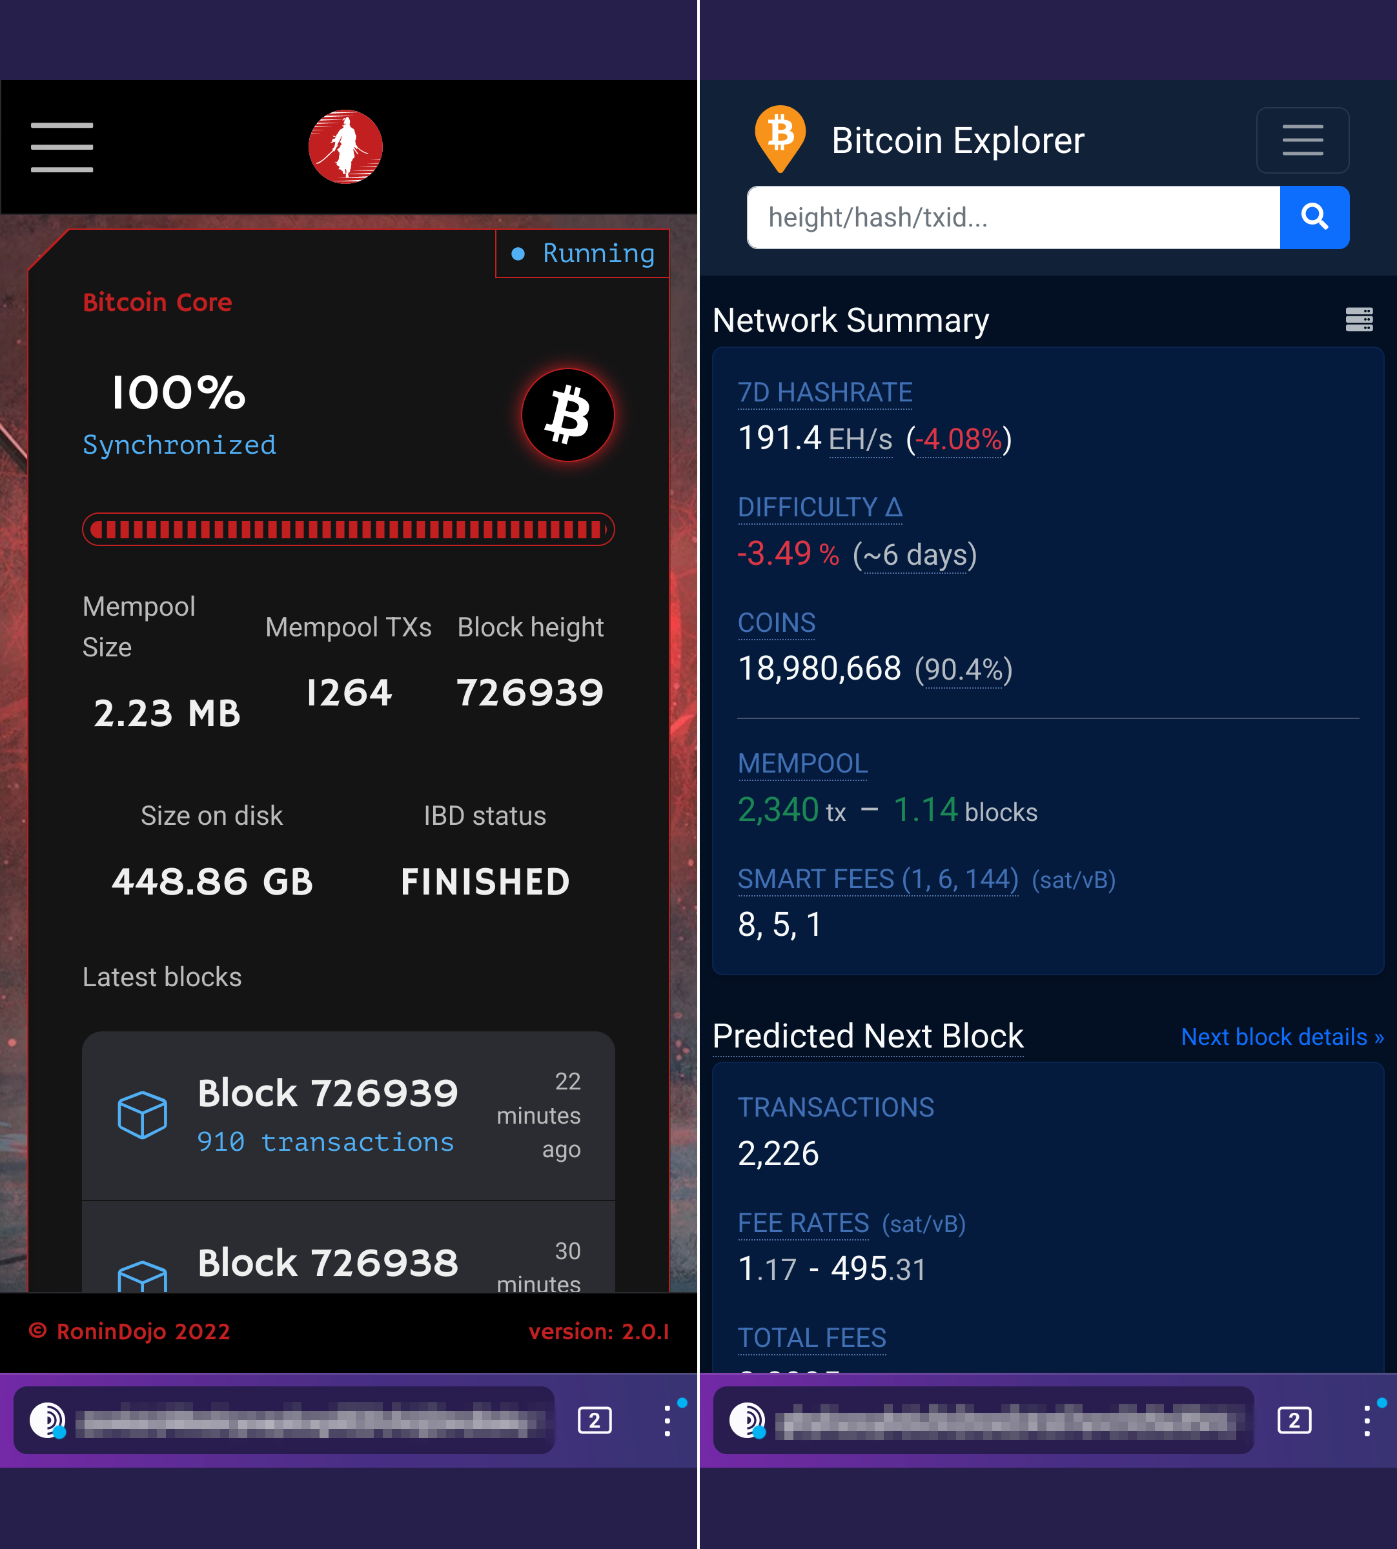Click the Bitcoin Explorer title
1397x1549 pixels.
coord(958,141)
